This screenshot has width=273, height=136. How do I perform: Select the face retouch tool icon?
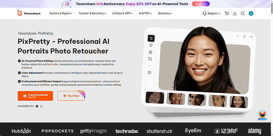tap(151, 45)
